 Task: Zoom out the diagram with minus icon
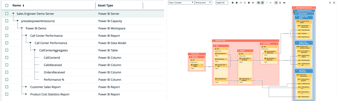[x=237, y=3]
